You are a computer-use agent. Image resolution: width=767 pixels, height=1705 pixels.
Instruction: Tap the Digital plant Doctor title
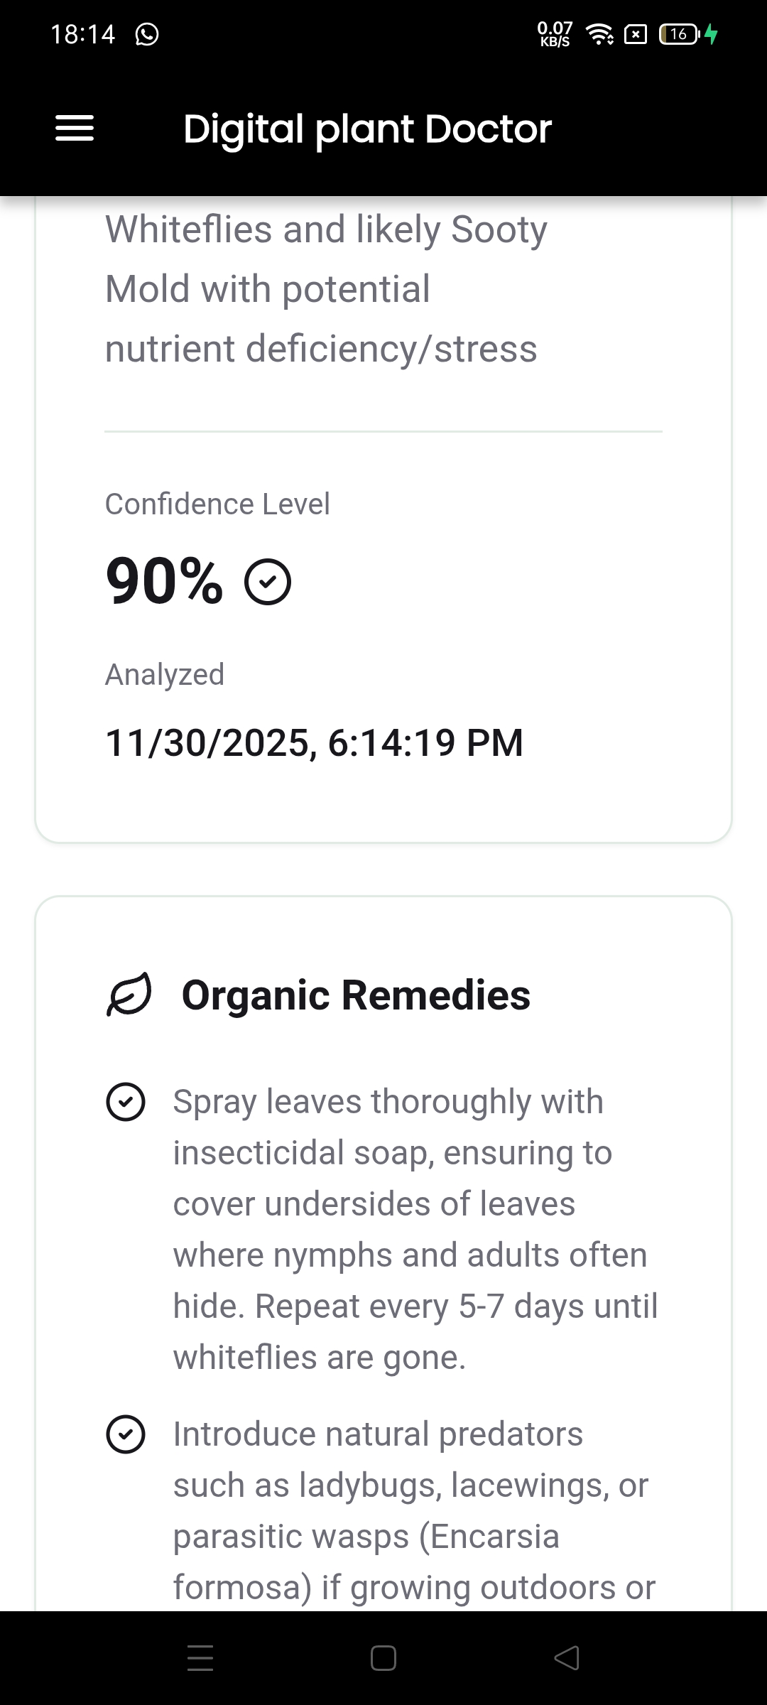pos(367,129)
